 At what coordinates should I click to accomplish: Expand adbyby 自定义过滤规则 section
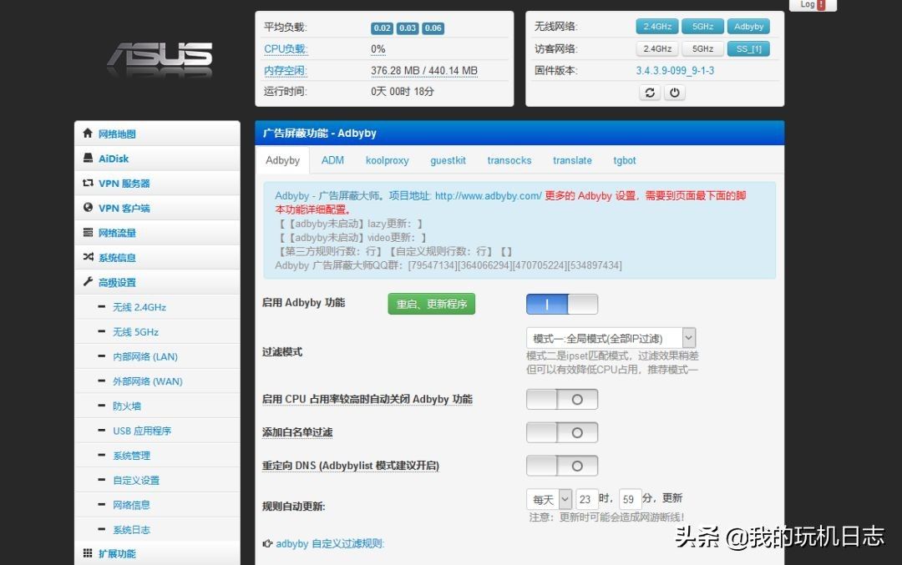pos(330,544)
